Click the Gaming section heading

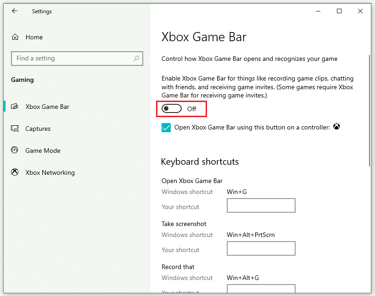tap(22, 80)
